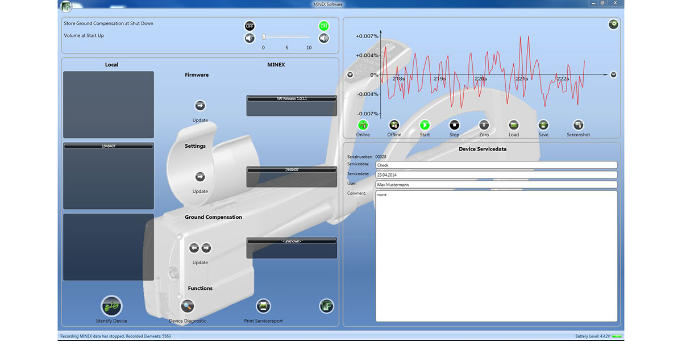Viewport: 682px width, 341px height.
Task: Click the Serialnumber value 00028
Action: tap(381, 156)
